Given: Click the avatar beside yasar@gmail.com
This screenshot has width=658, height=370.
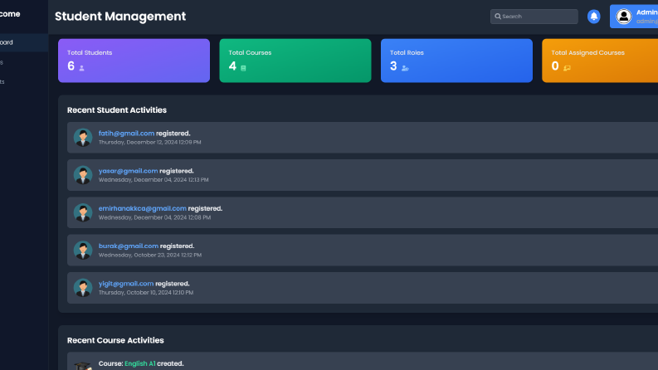Looking at the screenshot, I should pos(83,175).
